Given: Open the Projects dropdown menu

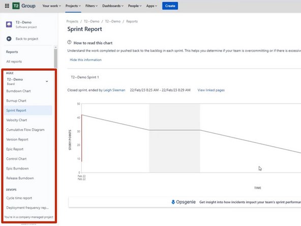Looking at the screenshot, I should [73, 6].
